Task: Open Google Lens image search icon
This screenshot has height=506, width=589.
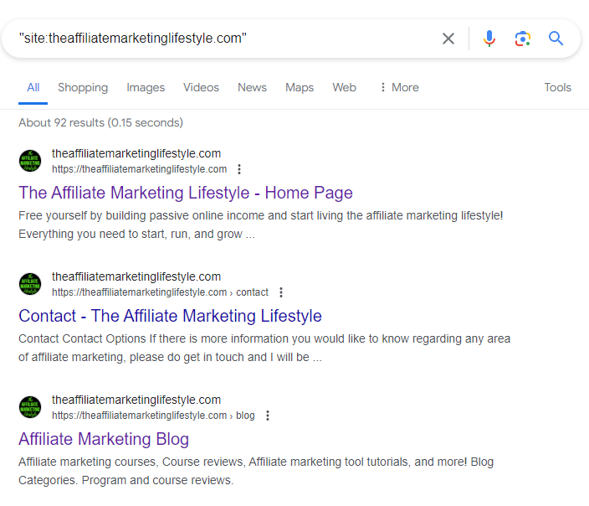Action: pyautogui.click(x=523, y=39)
